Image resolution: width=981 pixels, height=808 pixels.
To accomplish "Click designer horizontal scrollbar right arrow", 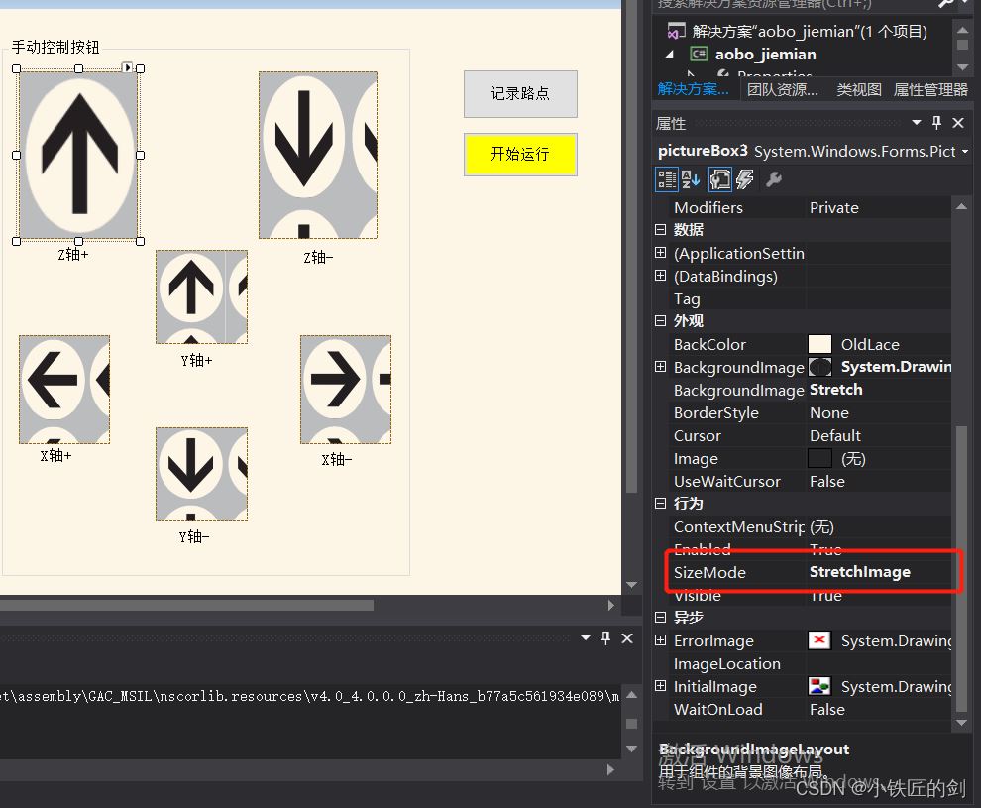I will 610,605.
